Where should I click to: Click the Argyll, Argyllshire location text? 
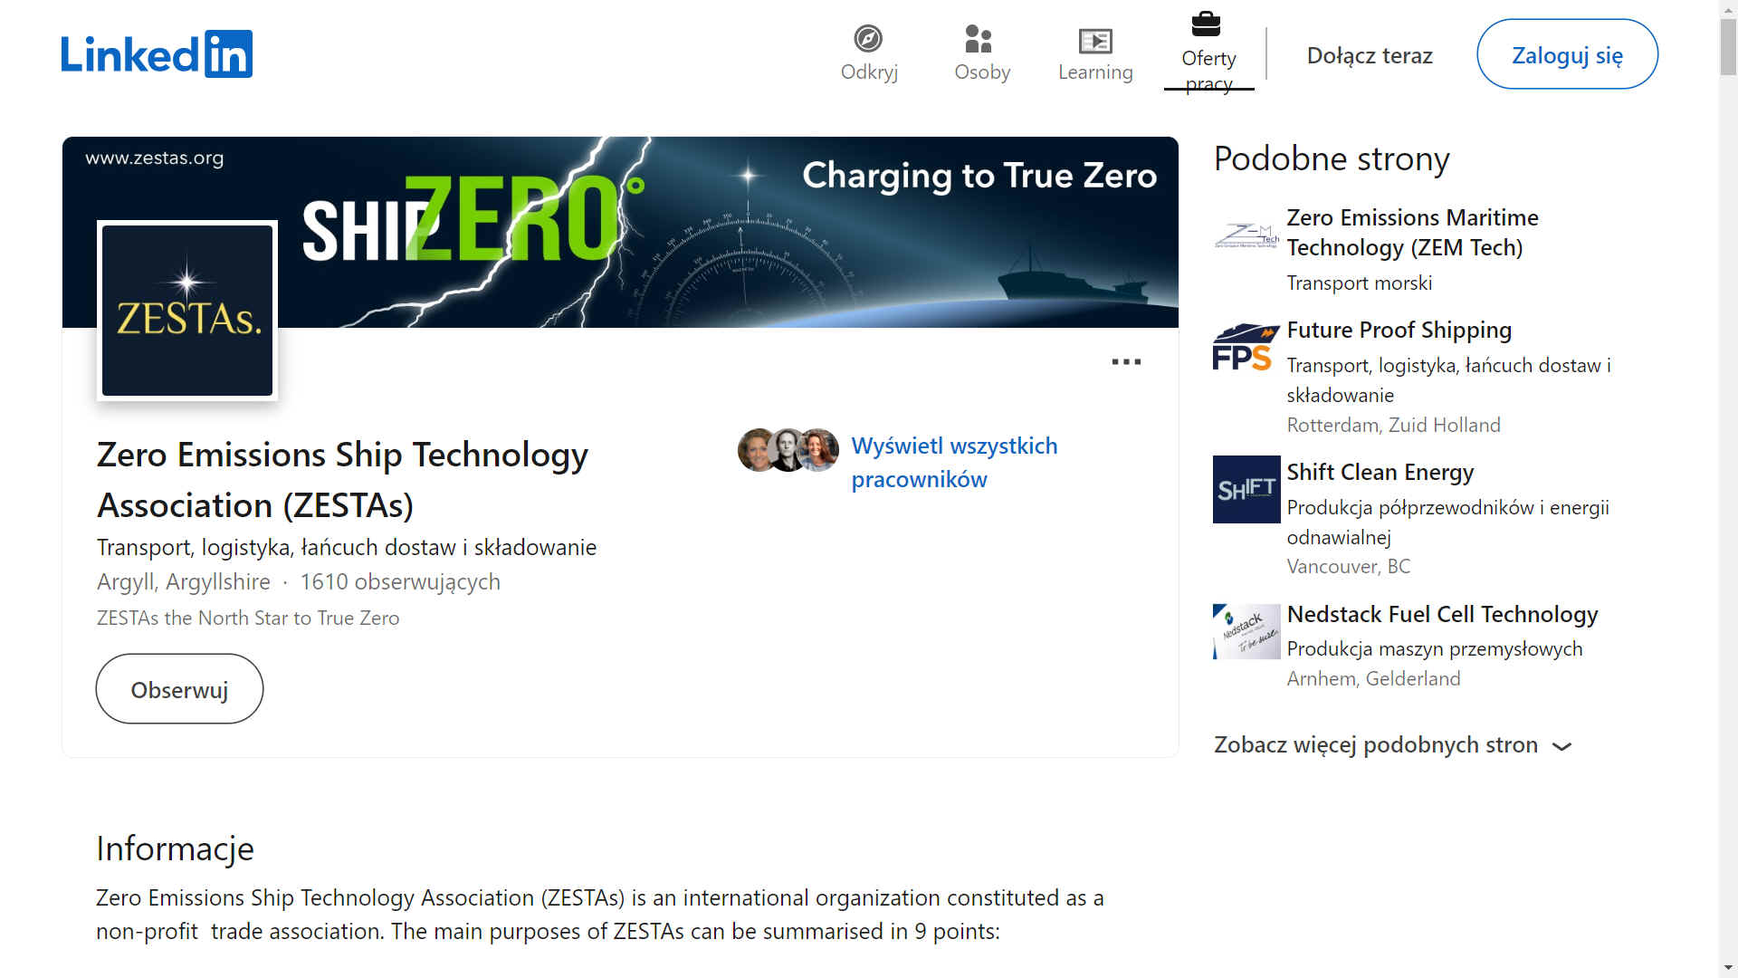tap(184, 581)
